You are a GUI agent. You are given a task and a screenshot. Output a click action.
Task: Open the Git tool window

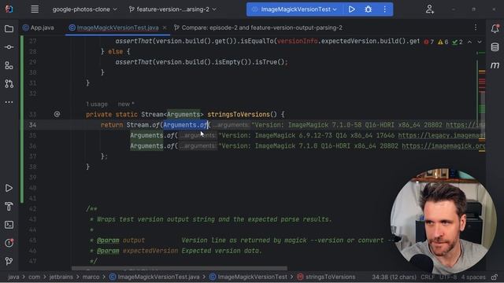[x=9, y=261]
